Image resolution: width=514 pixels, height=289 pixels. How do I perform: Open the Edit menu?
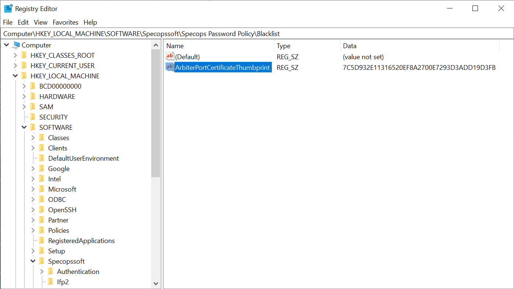click(x=23, y=22)
